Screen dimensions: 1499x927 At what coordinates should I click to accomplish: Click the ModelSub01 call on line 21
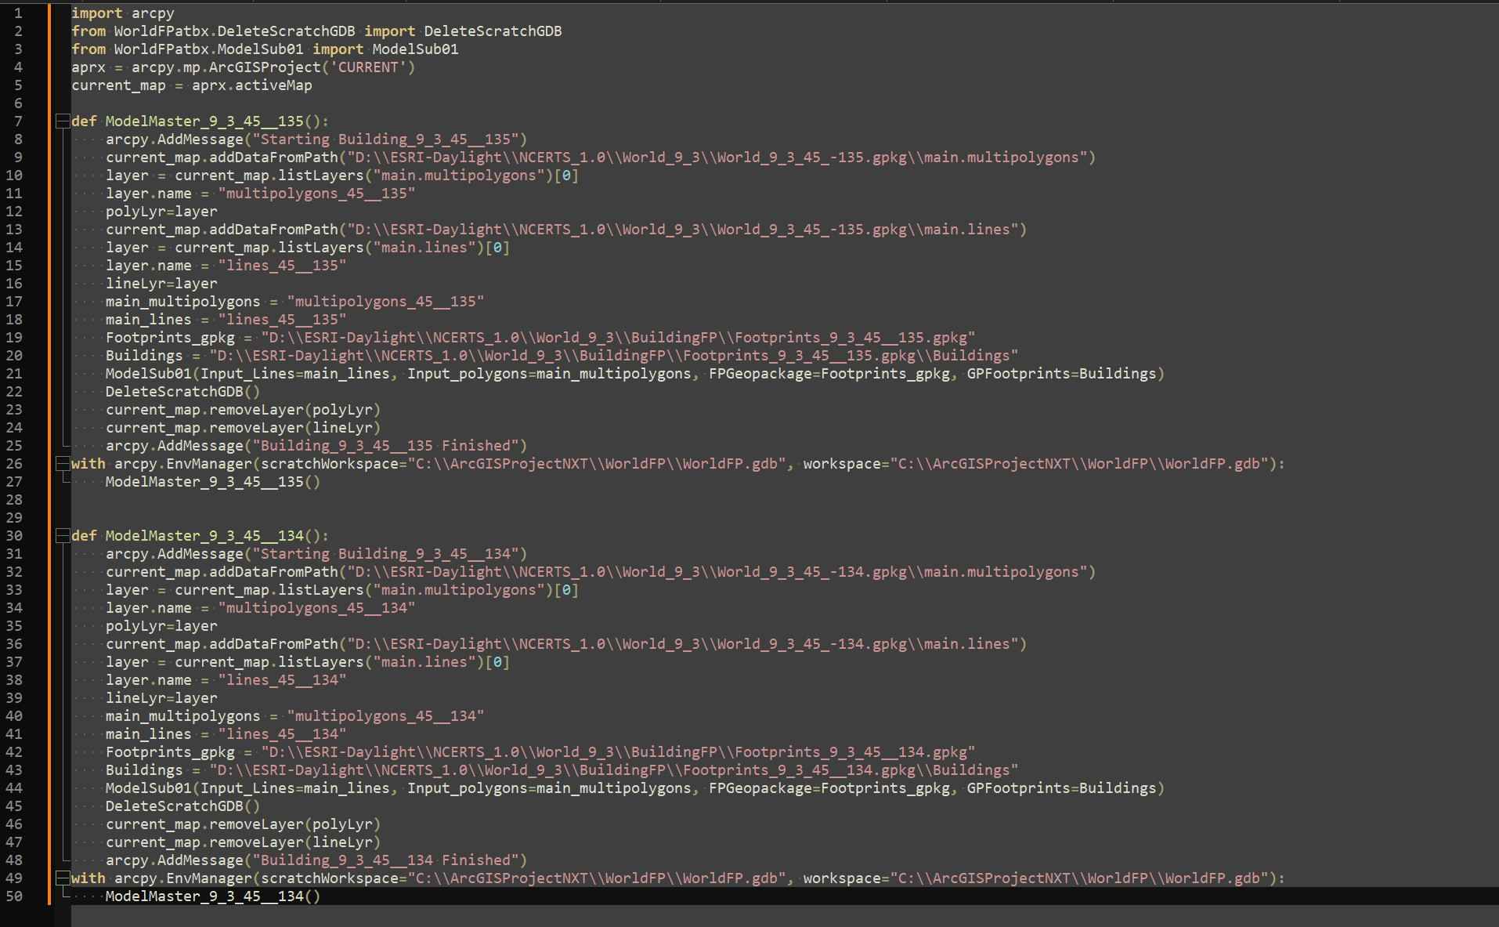pos(147,373)
